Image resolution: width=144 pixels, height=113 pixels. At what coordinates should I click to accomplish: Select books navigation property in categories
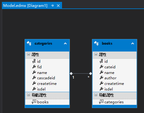(47, 102)
